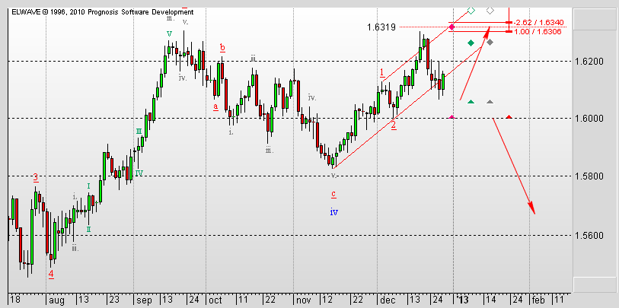Screen dimensions: 619x308
Task: Select the solid gray diamond target marker
Action: click(490, 43)
